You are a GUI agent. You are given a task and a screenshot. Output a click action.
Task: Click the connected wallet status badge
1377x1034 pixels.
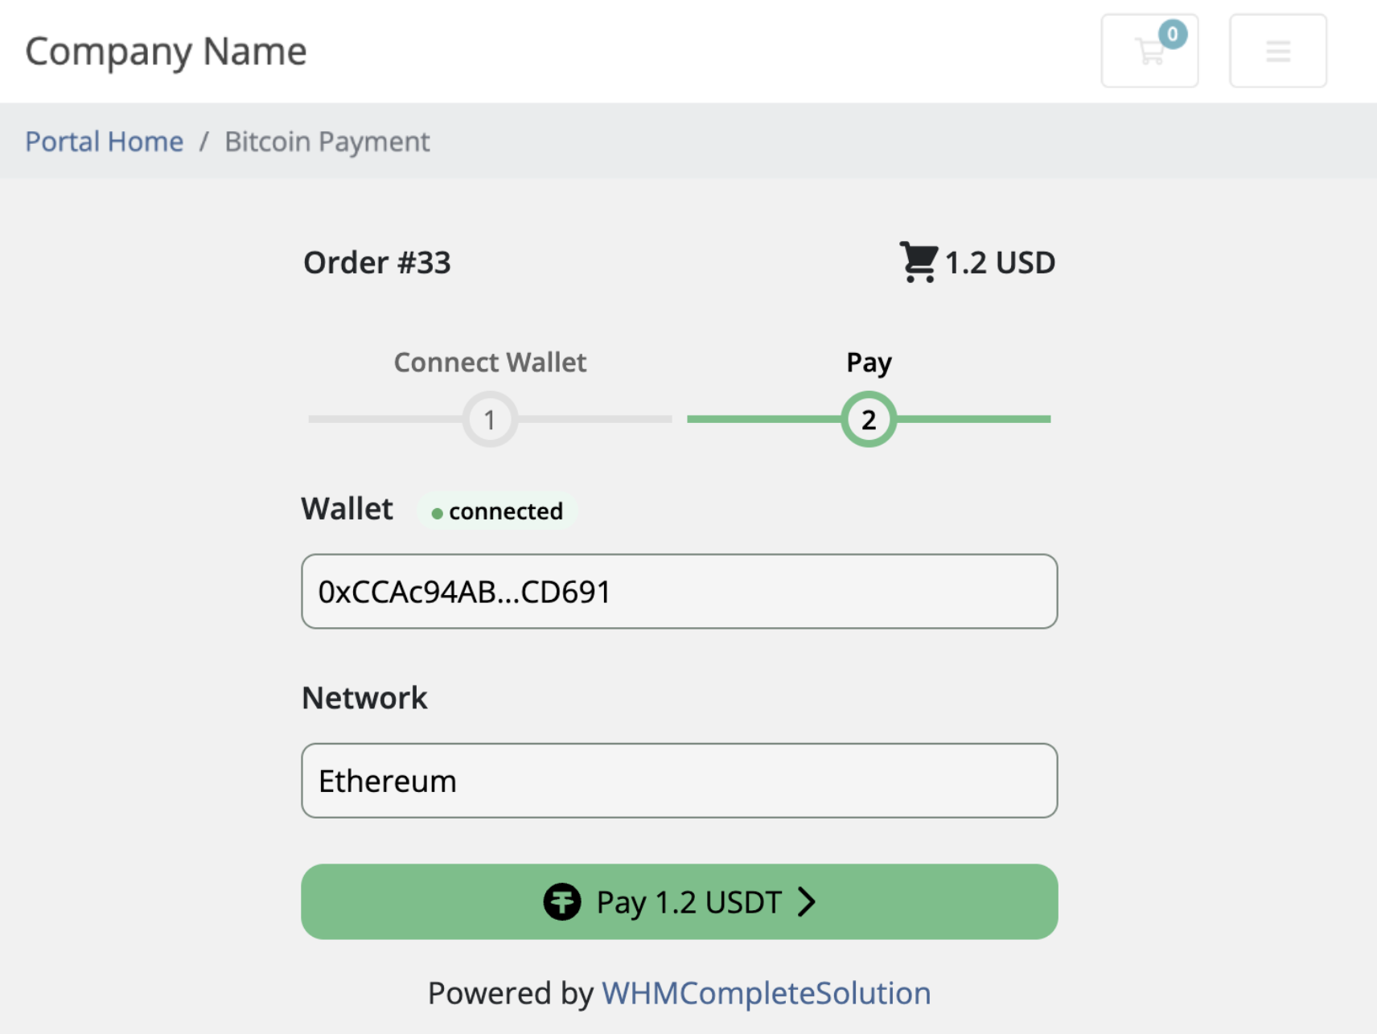(x=497, y=511)
